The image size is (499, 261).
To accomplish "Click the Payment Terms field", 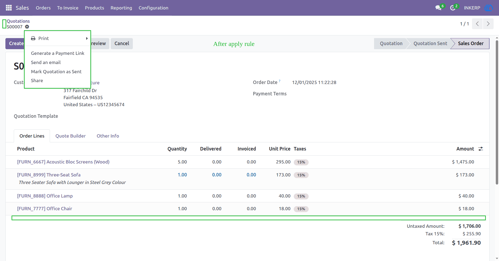I will click(x=269, y=94).
